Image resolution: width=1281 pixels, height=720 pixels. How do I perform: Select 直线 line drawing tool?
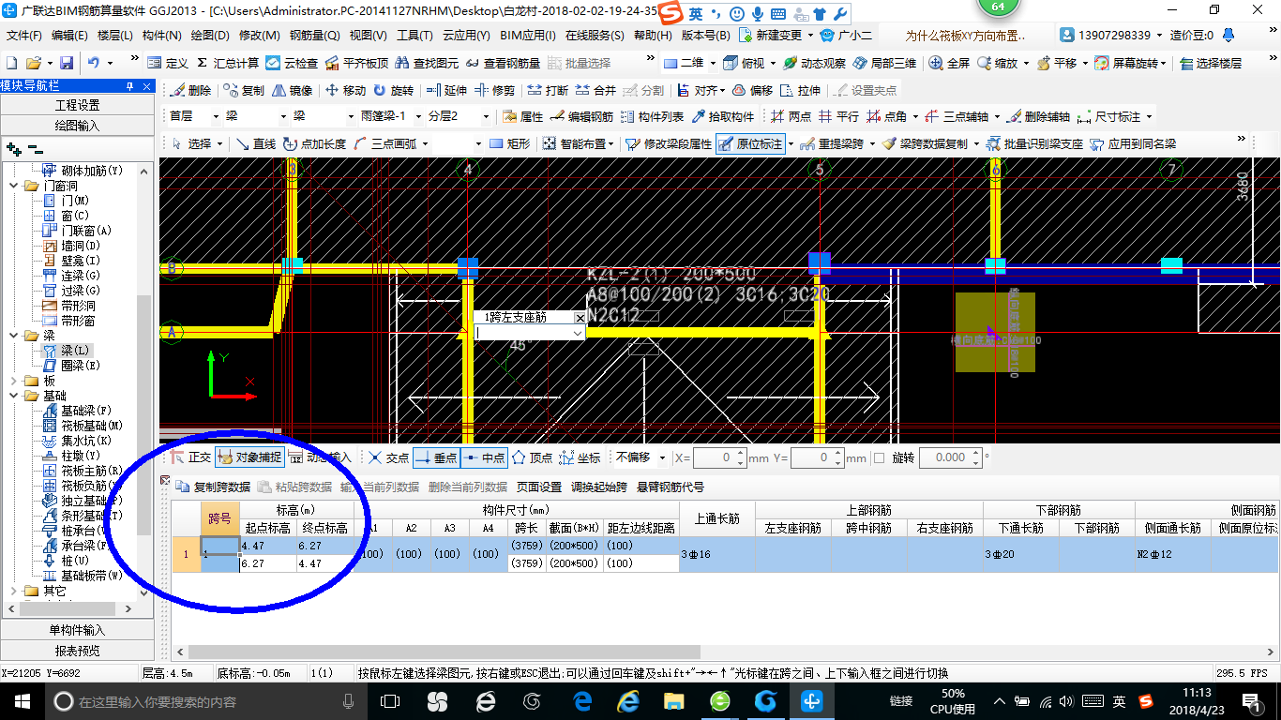pyautogui.click(x=255, y=143)
